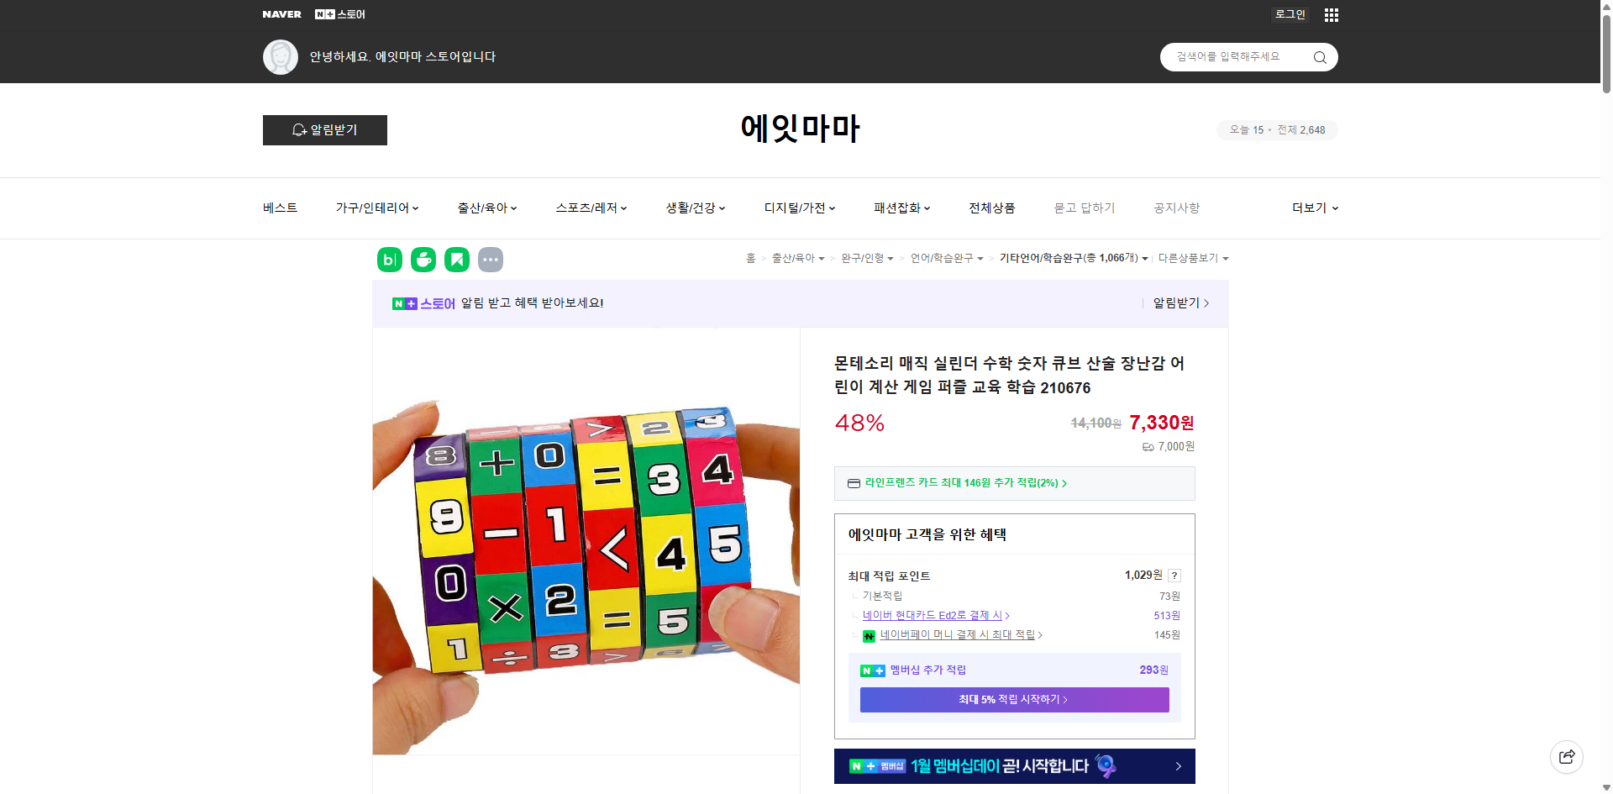Click the search magnifier icon
This screenshot has height=794, width=1613.
pyautogui.click(x=1319, y=56)
